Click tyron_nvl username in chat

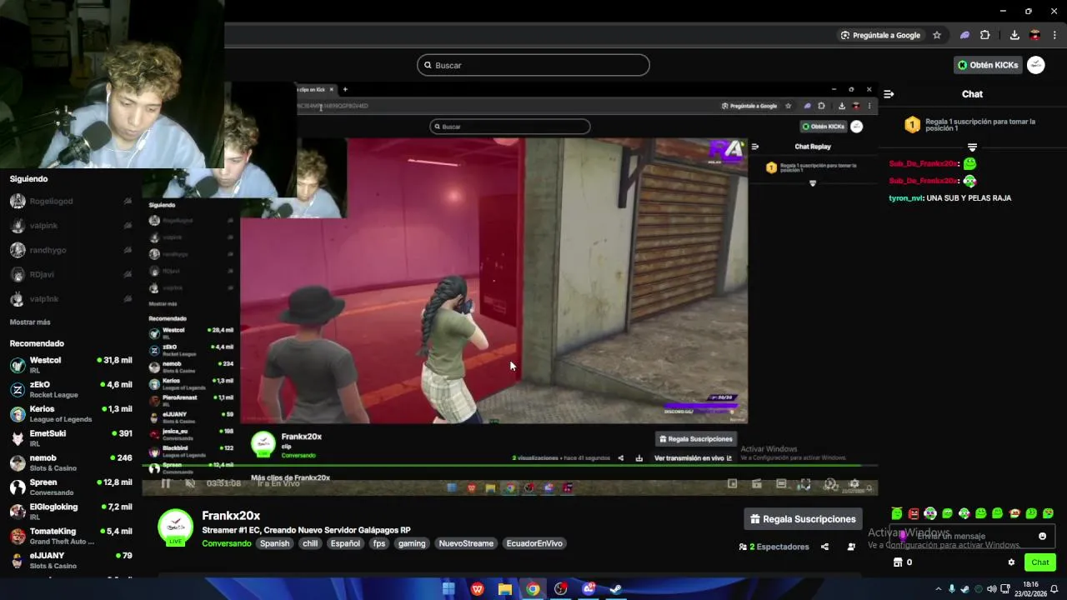click(906, 198)
